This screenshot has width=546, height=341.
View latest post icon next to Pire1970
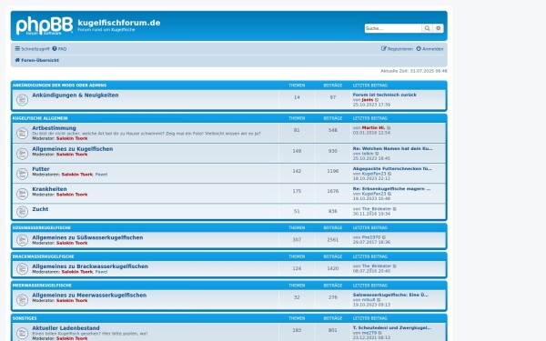click(384, 237)
